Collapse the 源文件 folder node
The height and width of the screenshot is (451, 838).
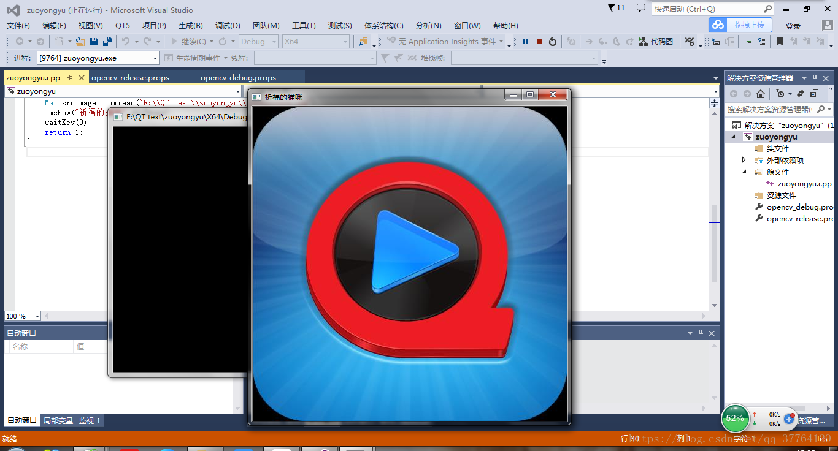pos(744,172)
